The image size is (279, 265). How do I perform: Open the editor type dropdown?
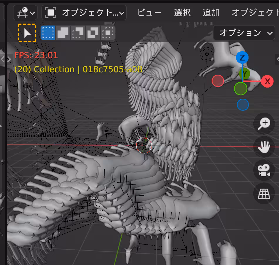tap(25, 13)
